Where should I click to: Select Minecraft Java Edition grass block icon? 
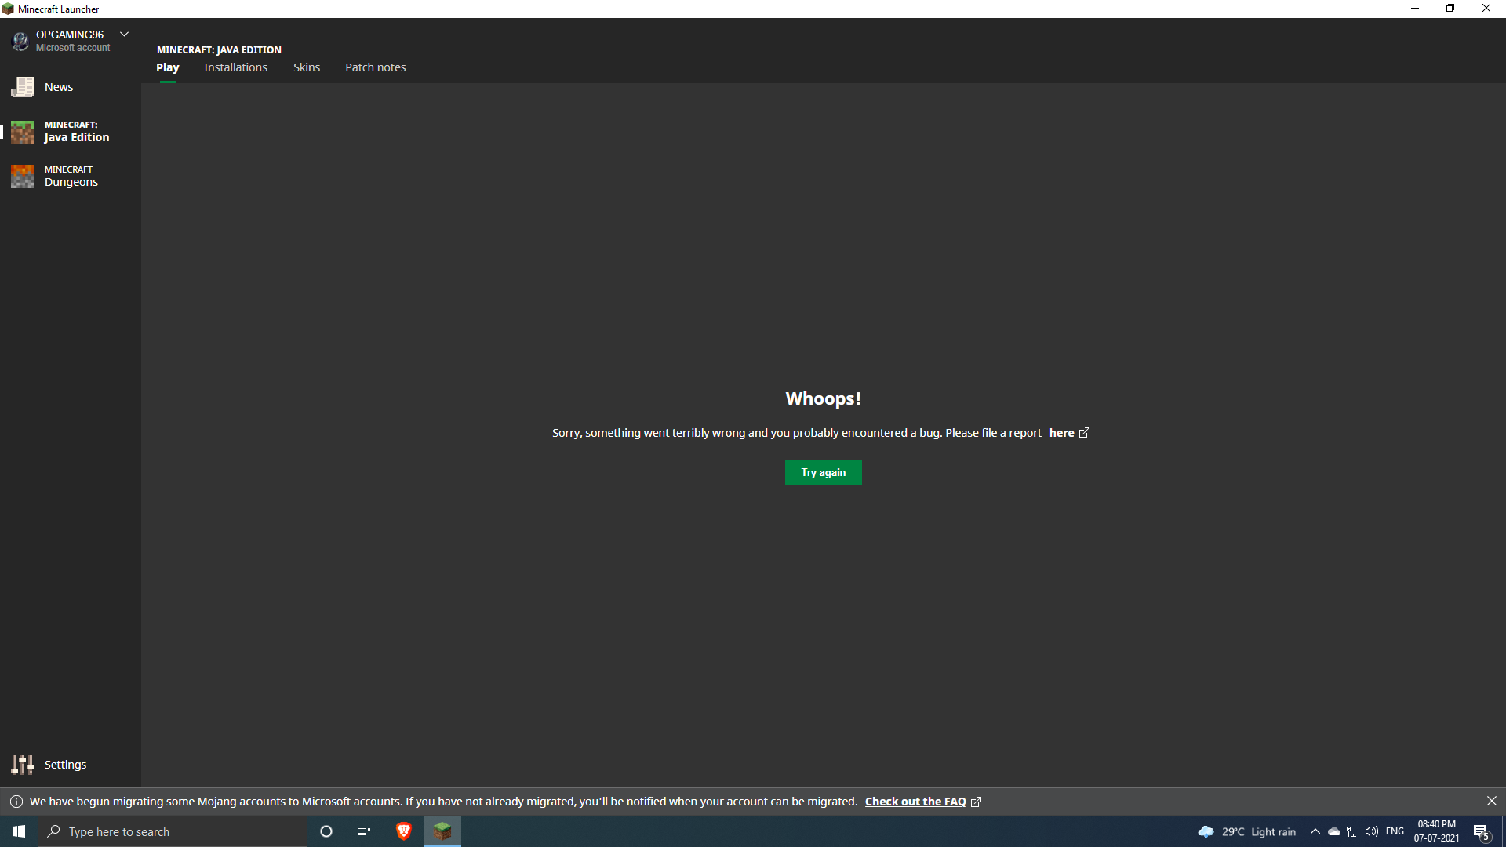(22, 132)
